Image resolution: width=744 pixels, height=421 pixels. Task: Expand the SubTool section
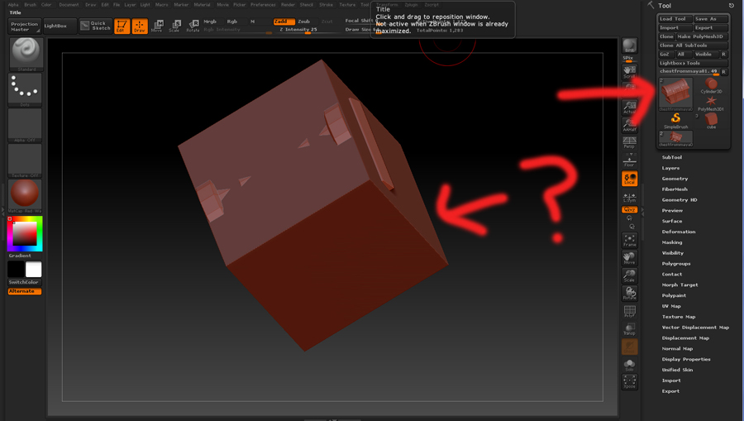click(x=672, y=157)
